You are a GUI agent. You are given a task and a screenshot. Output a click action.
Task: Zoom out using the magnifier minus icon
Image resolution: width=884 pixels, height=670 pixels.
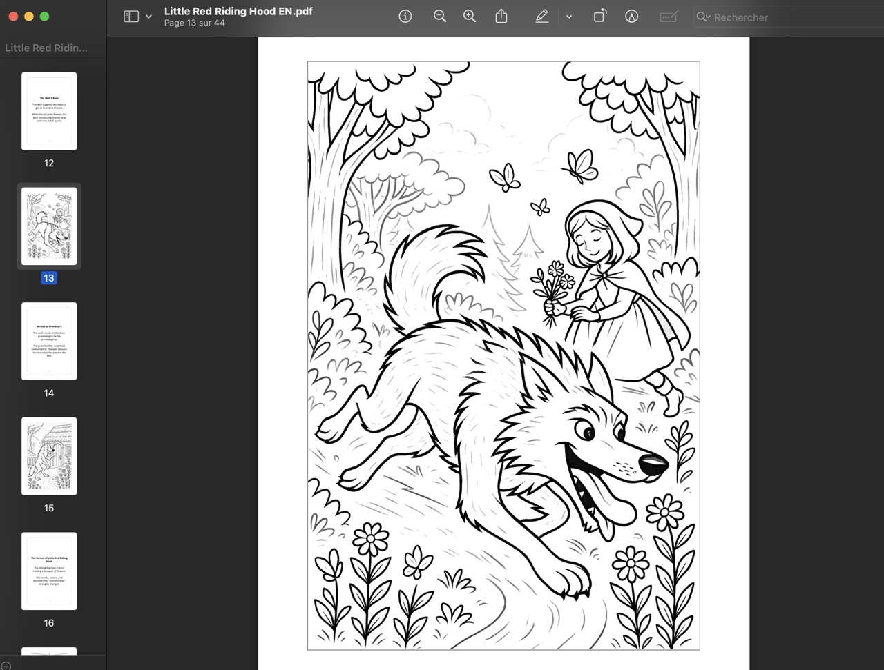tap(439, 17)
